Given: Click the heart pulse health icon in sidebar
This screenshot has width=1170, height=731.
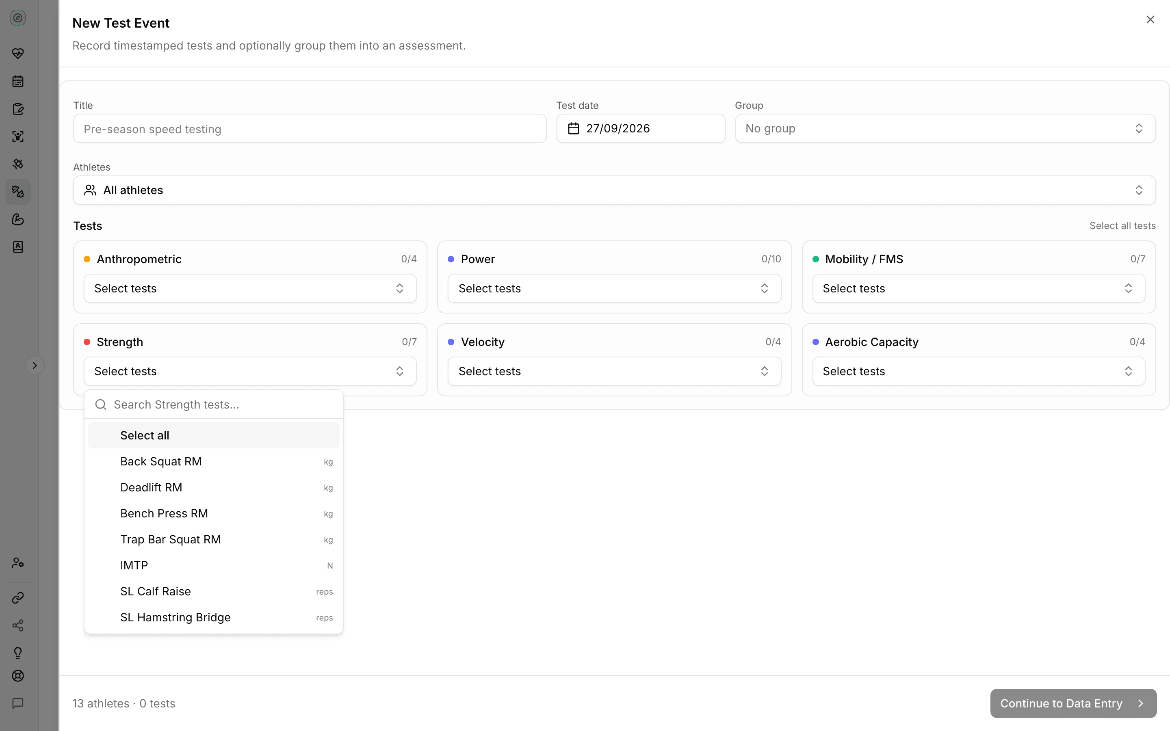Looking at the screenshot, I should [18, 53].
